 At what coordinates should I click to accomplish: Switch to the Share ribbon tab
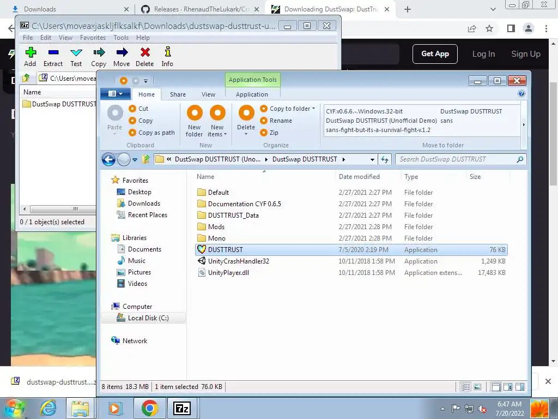coord(178,94)
